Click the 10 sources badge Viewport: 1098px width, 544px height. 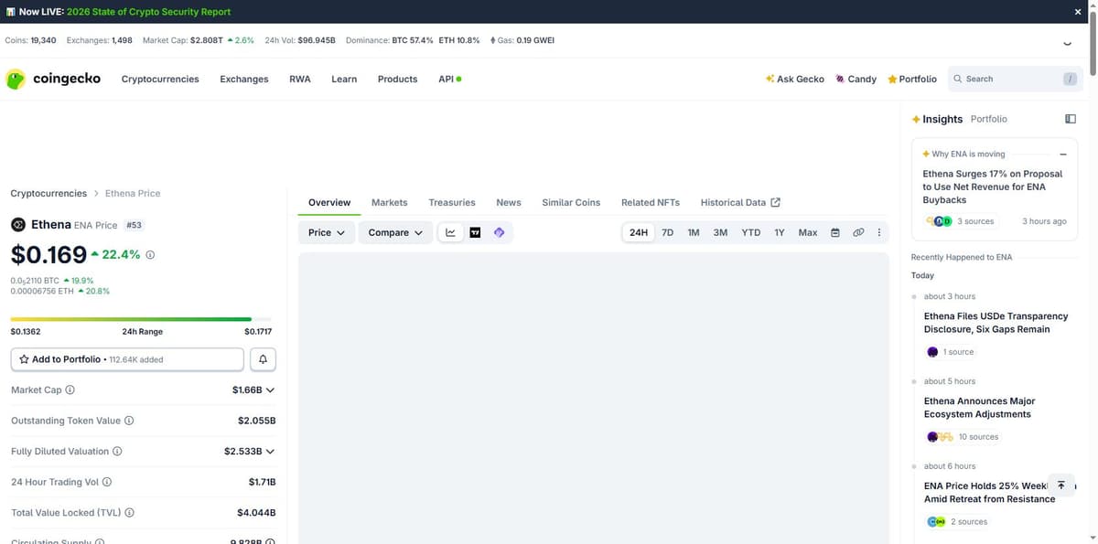click(963, 437)
